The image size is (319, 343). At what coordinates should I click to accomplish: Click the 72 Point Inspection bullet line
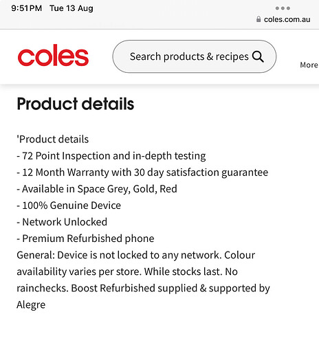(111, 156)
